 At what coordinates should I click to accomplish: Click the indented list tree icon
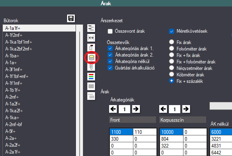(x=91, y=28)
